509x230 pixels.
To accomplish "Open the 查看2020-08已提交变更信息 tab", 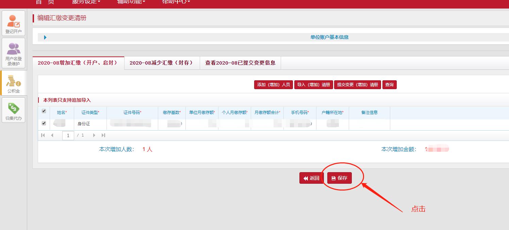I will pos(240,63).
